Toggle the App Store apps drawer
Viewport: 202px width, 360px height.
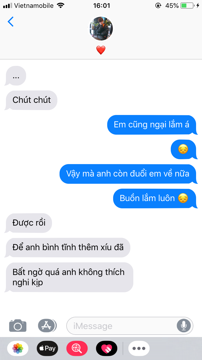tap(47, 325)
